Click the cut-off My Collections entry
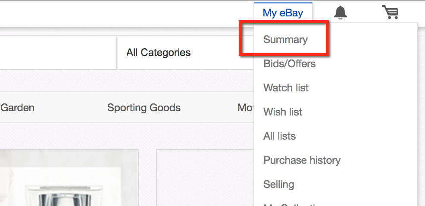The width and height of the screenshot is (425, 206). [x=293, y=203]
